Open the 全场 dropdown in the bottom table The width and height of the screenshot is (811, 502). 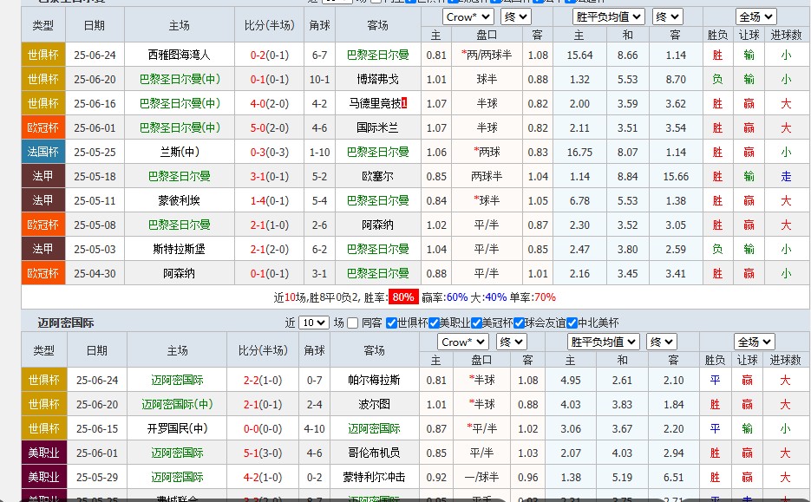coord(753,342)
